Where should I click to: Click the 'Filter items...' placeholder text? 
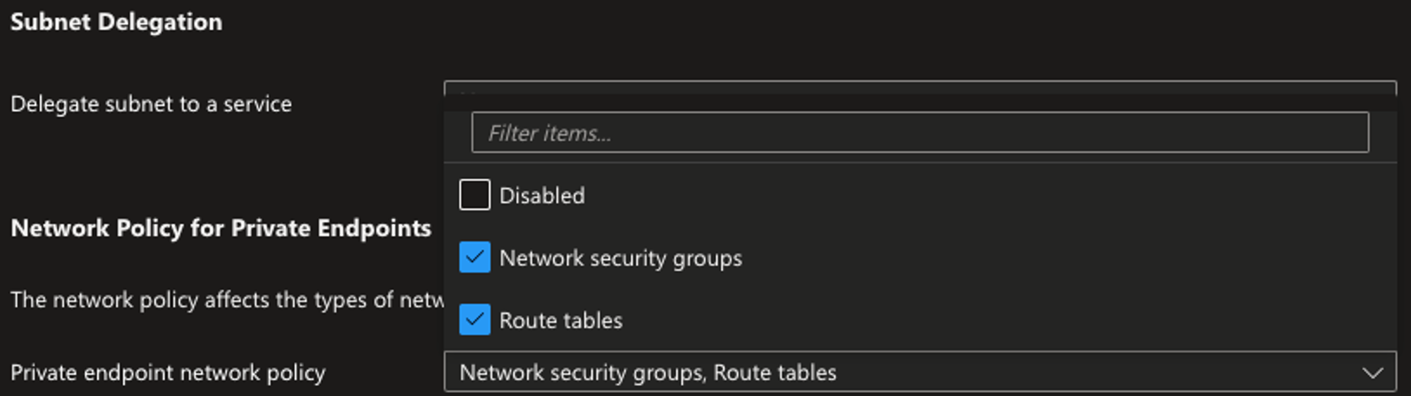point(549,133)
